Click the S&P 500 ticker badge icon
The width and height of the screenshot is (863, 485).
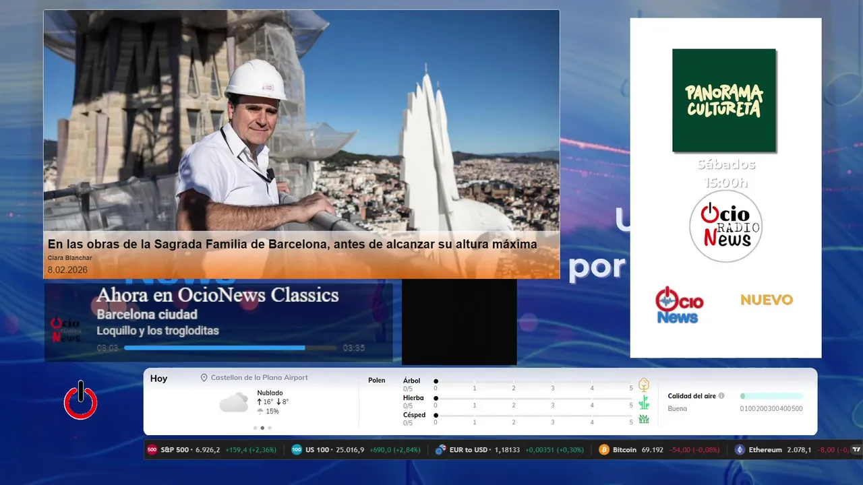click(152, 450)
